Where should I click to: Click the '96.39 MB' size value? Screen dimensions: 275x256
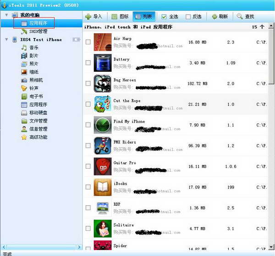pyautogui.click(x=198, y=146)
